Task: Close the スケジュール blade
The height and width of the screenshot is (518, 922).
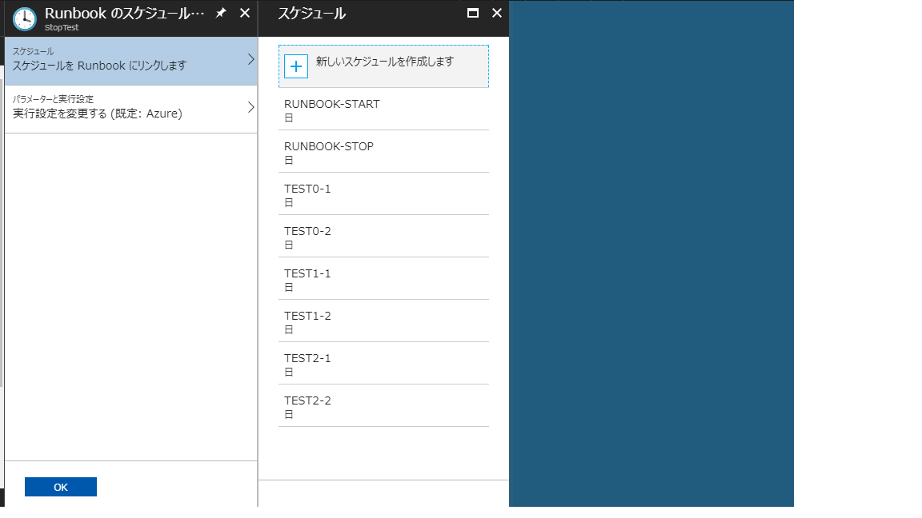Action: pos(497,13)
